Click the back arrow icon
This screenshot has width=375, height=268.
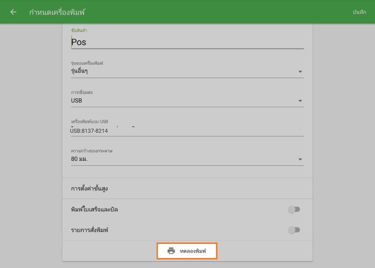[13, 12]
